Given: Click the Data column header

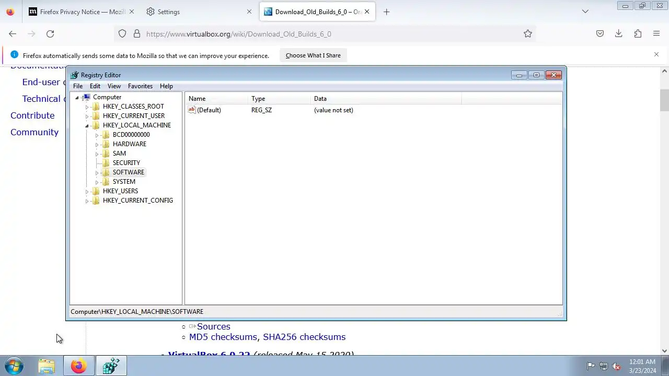Looking at the screenshot, I should pos(386,99).
